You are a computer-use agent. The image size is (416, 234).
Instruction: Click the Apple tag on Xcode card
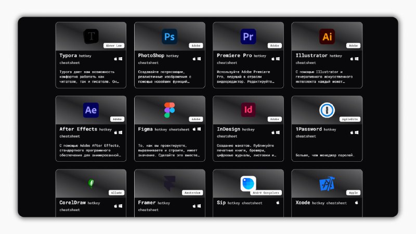point(353,192)
